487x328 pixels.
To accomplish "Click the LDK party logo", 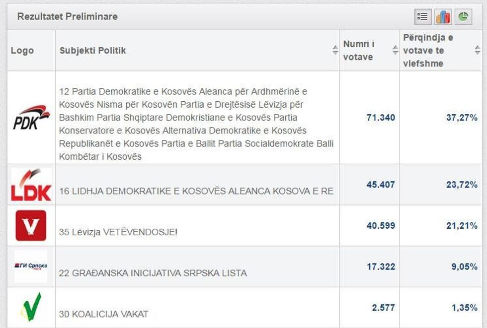I will coord(31,185).
